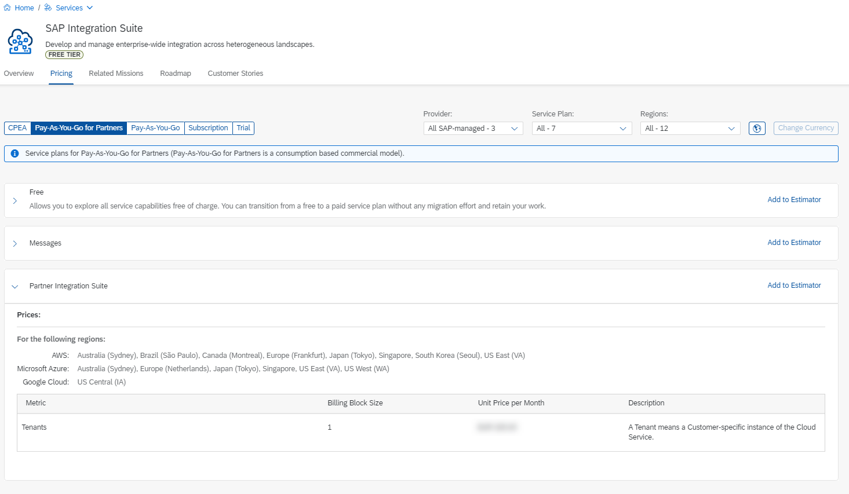Click the info icon in the message strip
Screen dimensions: 849x494
point(15,153)
